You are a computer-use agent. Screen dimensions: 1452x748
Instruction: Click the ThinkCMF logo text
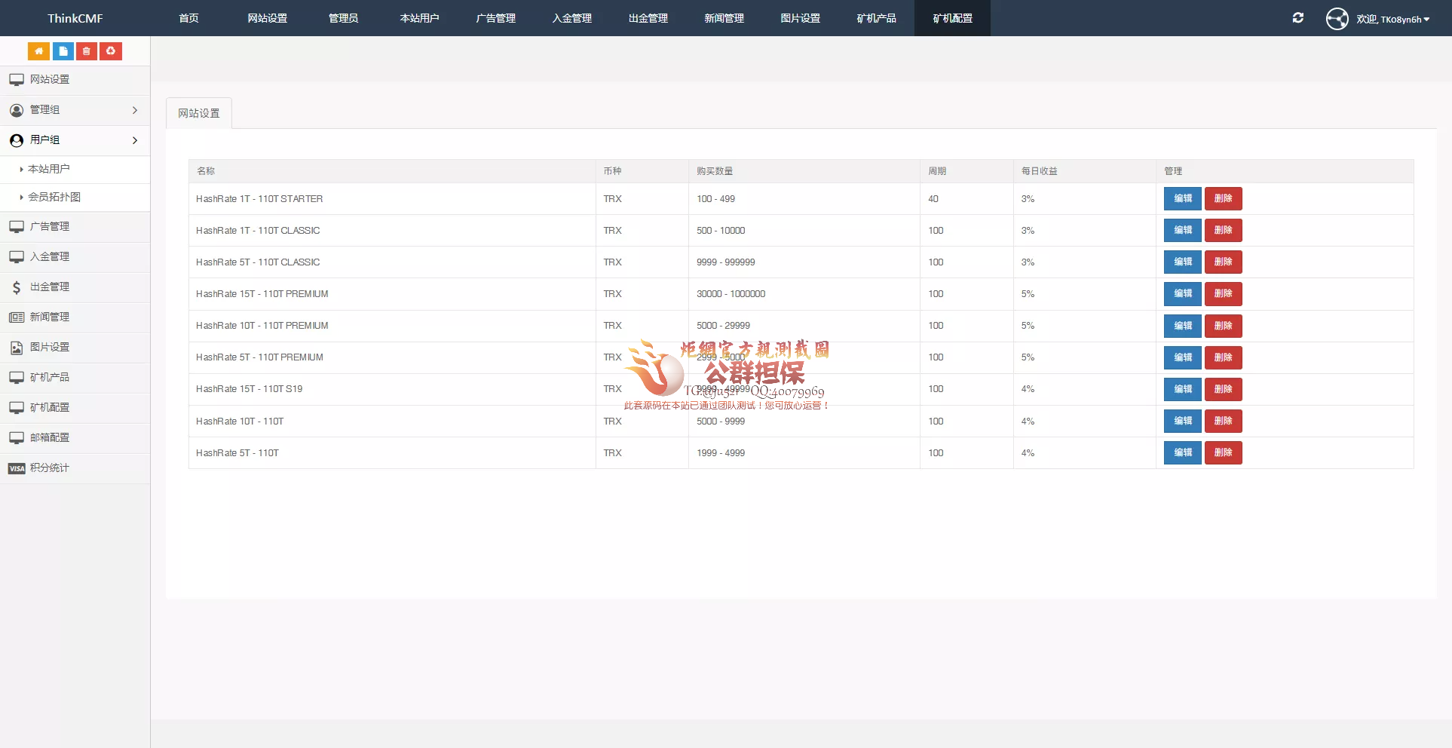75,18
